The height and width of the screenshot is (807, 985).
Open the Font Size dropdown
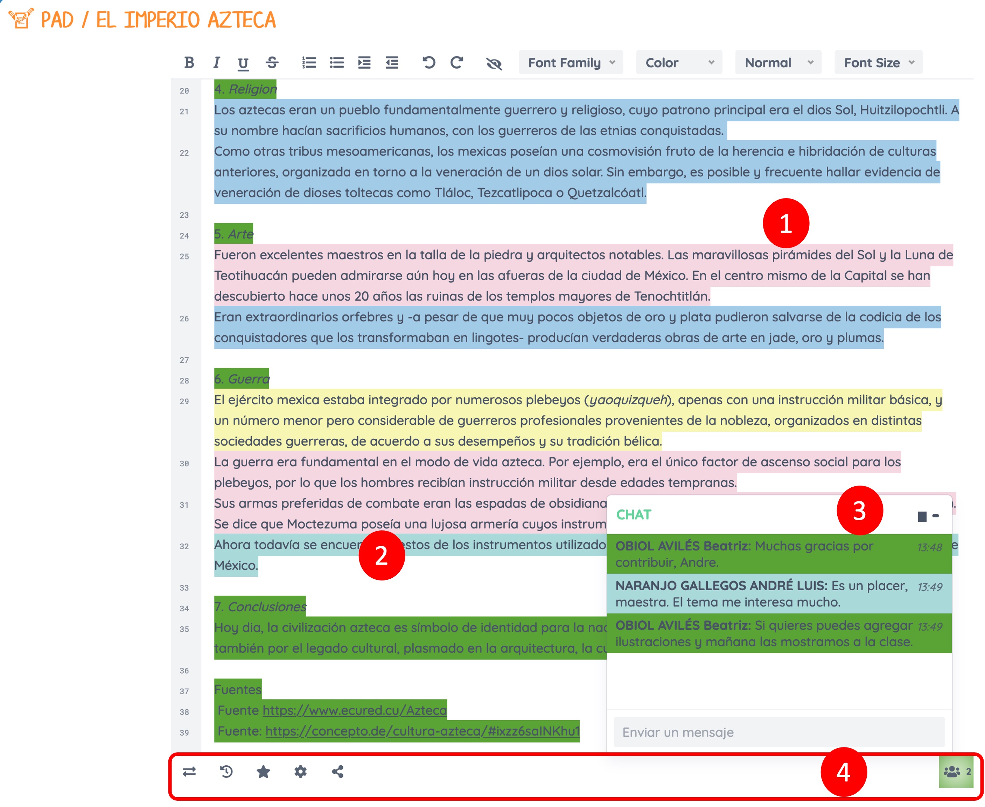coord(878,62)
